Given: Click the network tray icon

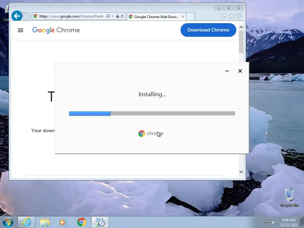Looking at the screenshot, I should tap(267, 222).
